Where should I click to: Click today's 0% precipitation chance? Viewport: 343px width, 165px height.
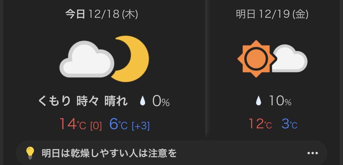coord(161,101)
